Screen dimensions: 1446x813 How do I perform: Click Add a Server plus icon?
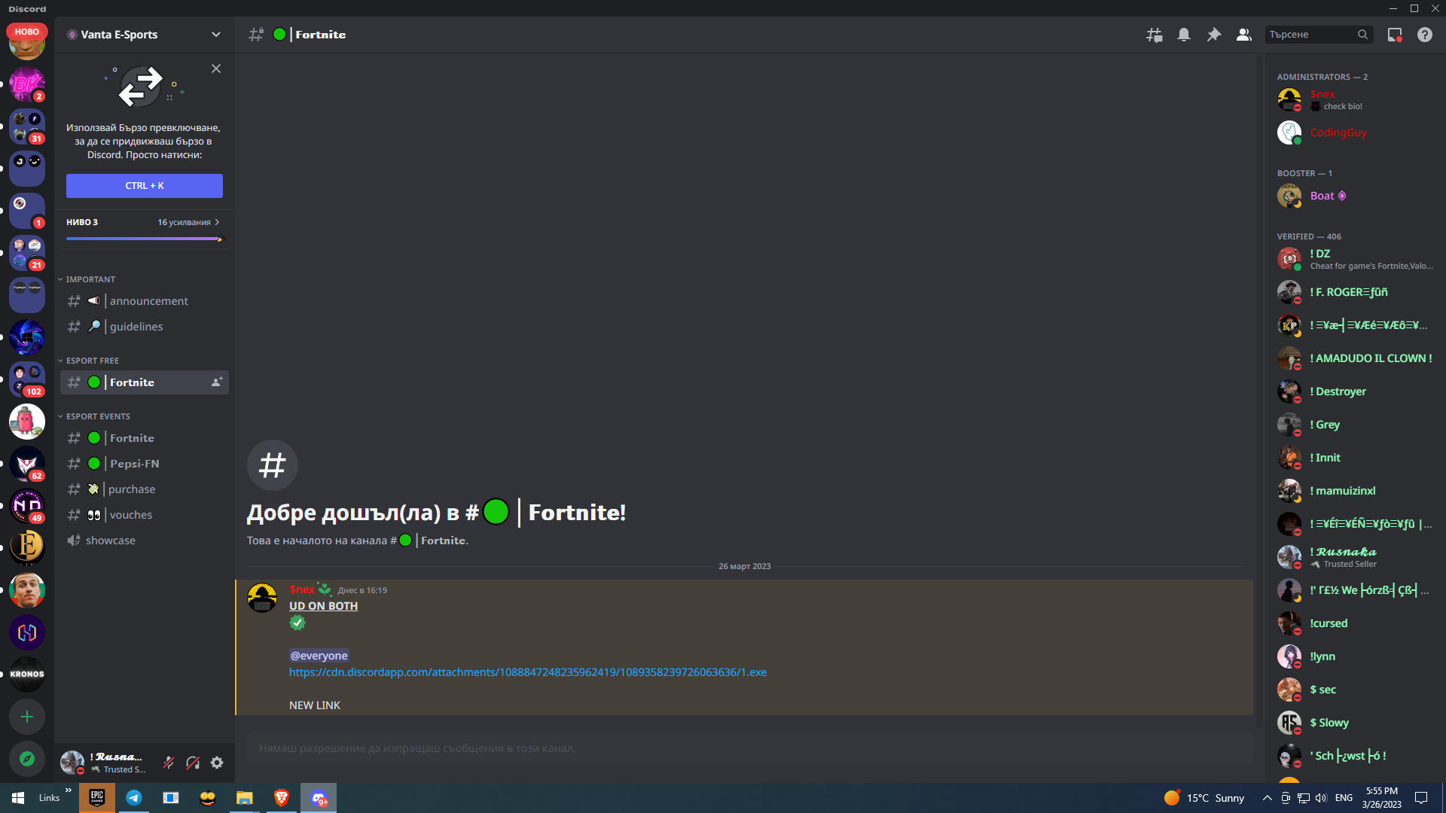pyautogui.click(x=27, y=717)
